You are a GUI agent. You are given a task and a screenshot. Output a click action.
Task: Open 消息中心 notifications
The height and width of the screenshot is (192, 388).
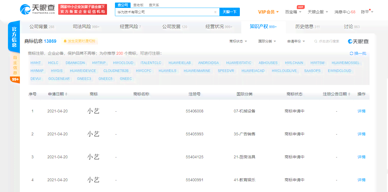[x=345, y=12]
